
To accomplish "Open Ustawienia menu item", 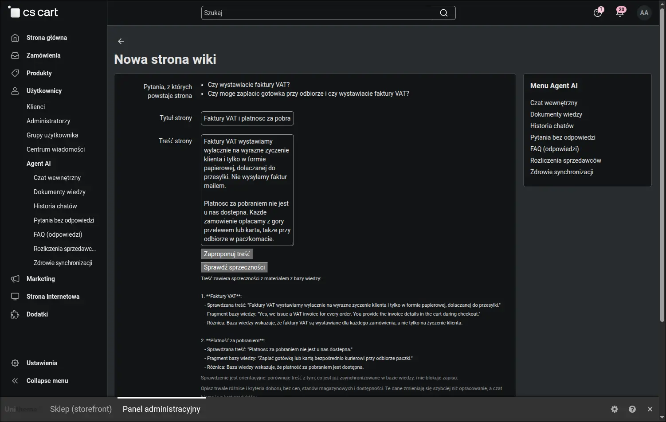I will 42,363.
